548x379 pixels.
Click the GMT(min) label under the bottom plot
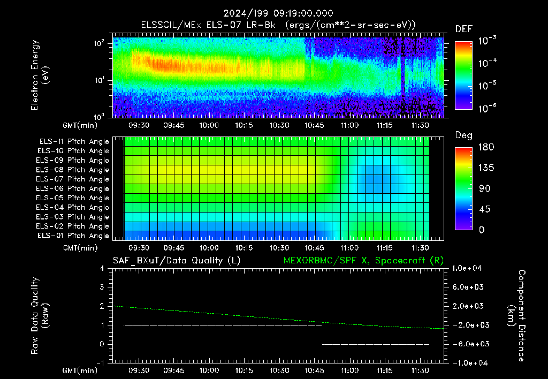pos(80,370)
